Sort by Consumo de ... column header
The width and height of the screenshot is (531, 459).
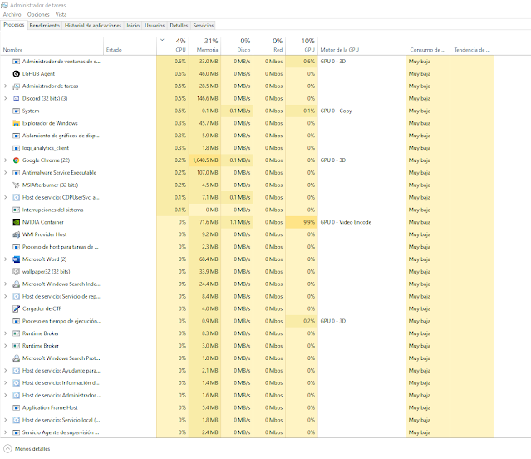click(x=428, y=46)
